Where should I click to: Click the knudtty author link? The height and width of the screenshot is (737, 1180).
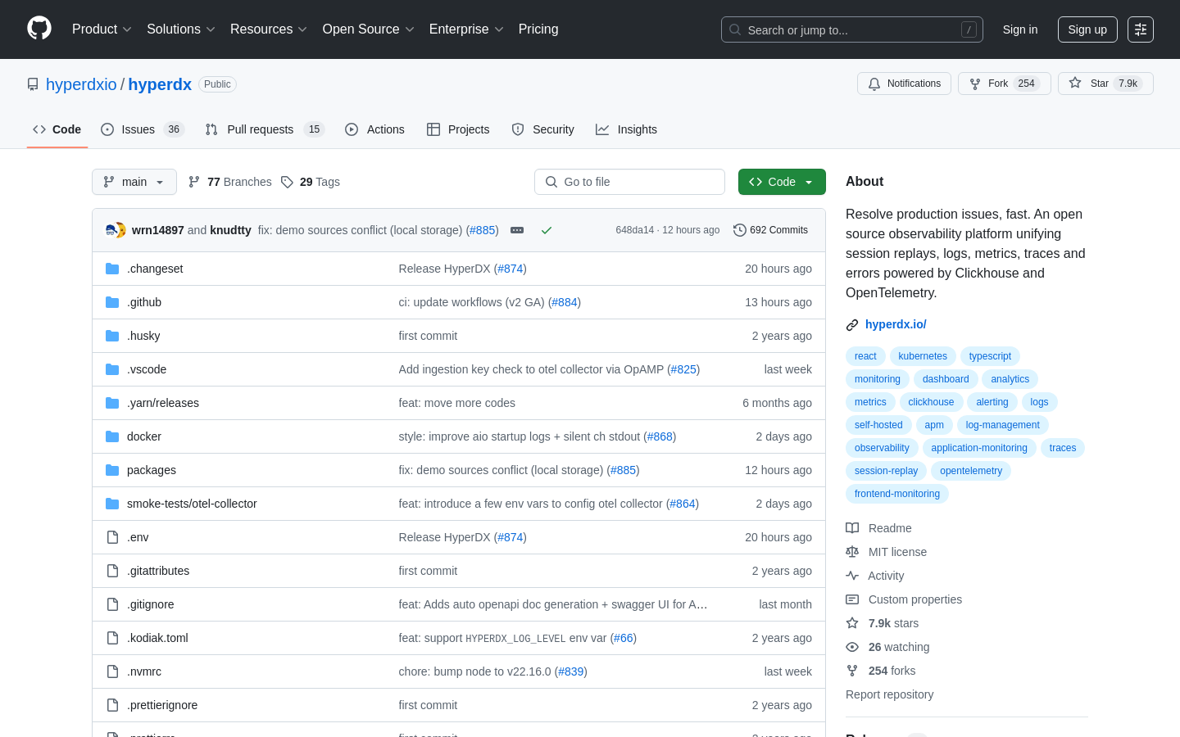[230, 230]
